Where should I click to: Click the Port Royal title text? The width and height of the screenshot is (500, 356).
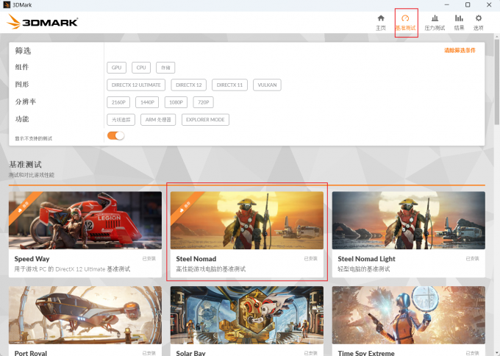[x=31, y=353]
